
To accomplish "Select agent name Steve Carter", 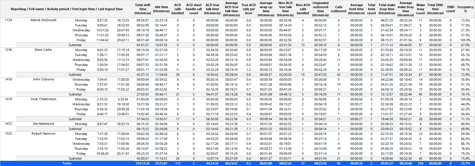I will click(43, 50).
